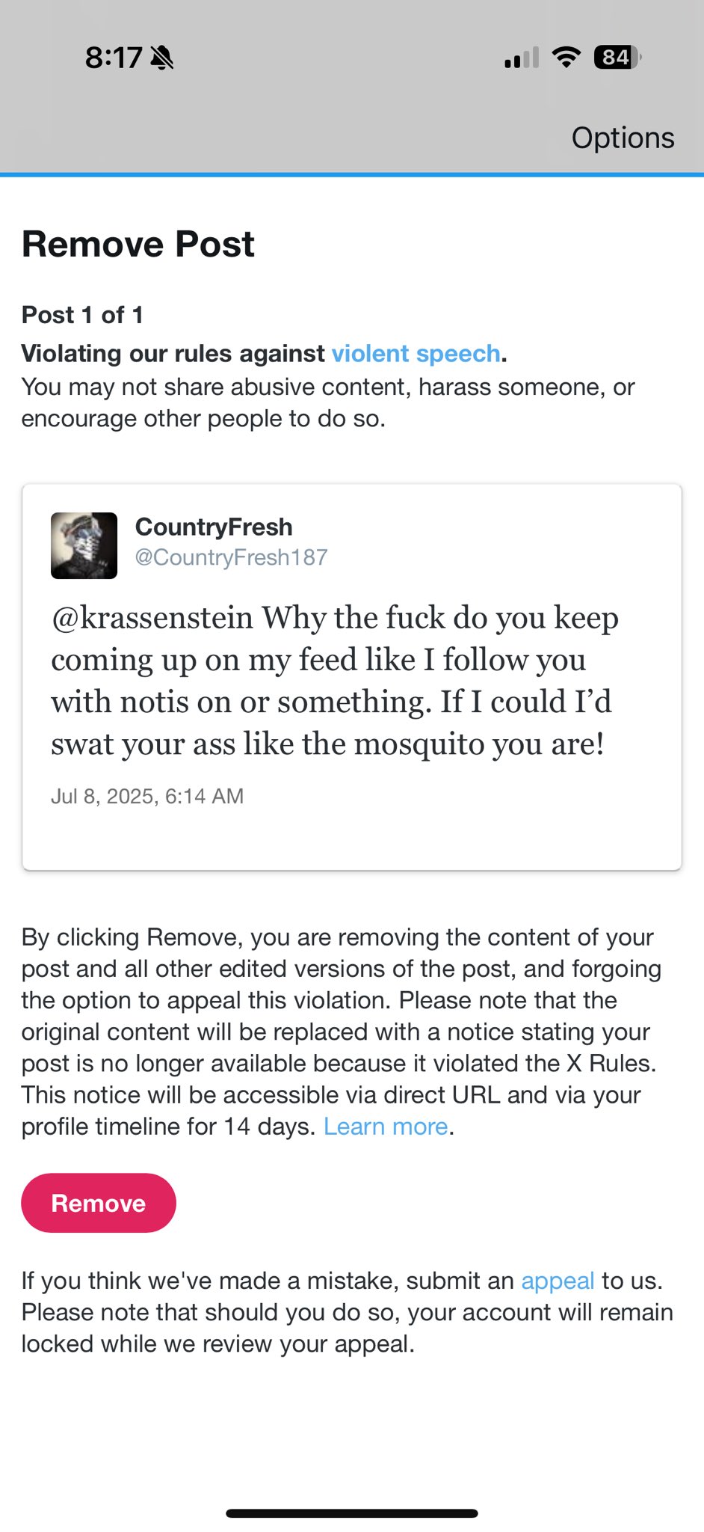Open the violent speech rules link
704x1532 pixels.
click(416, 354)
